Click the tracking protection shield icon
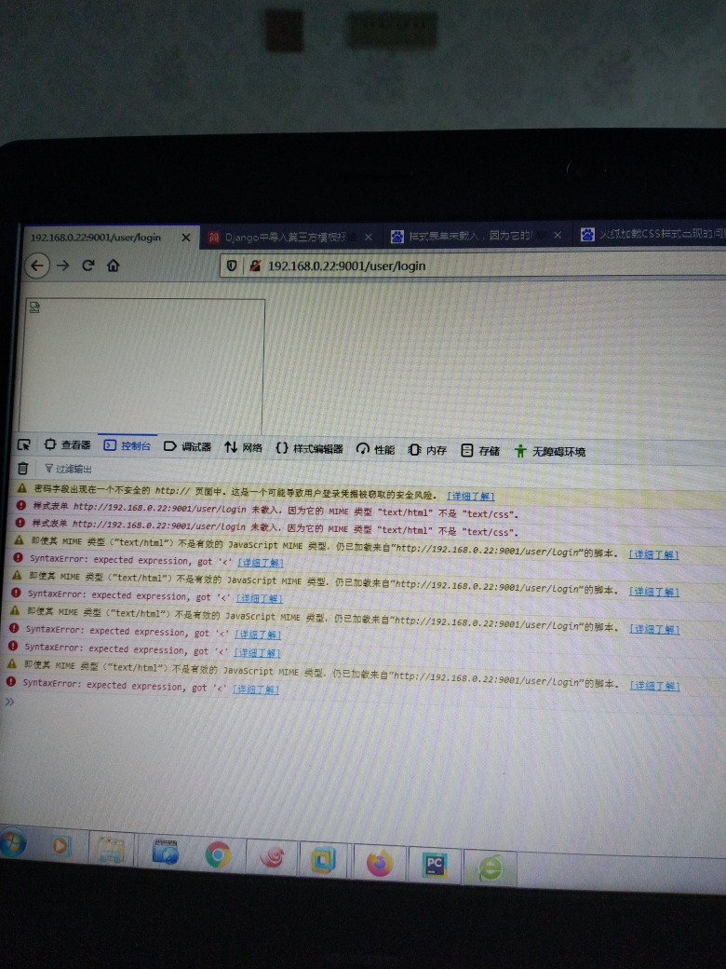 tap(232, 266)
